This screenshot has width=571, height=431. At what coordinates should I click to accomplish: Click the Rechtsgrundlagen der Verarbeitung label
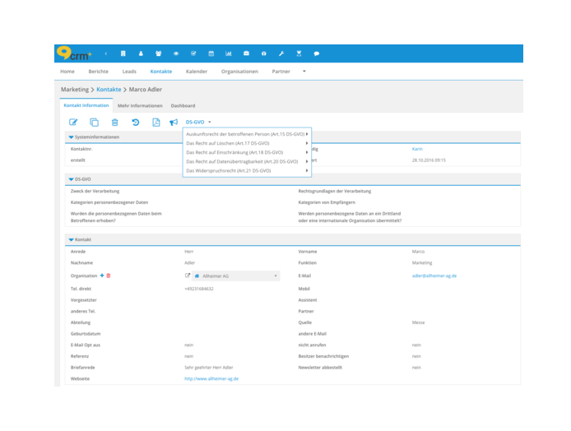(335, 191)
